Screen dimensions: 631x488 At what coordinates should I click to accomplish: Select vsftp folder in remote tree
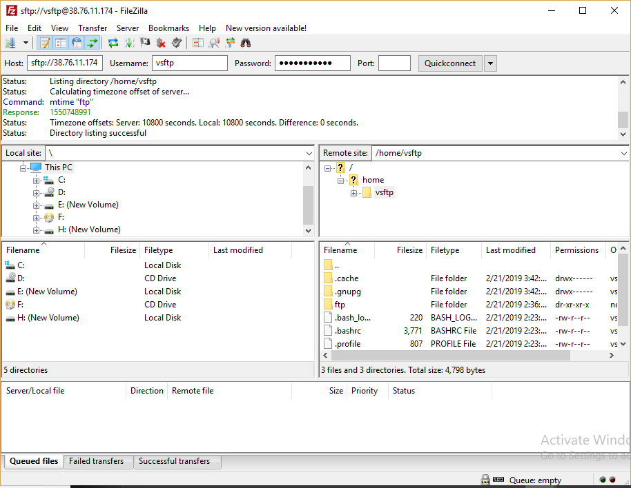click(x=384, y=192)
